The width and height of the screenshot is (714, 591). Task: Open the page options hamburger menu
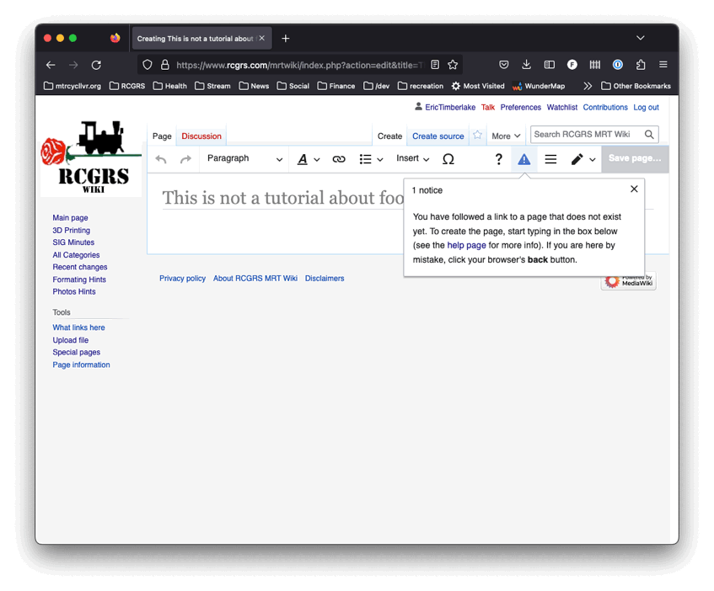(550, 159)
